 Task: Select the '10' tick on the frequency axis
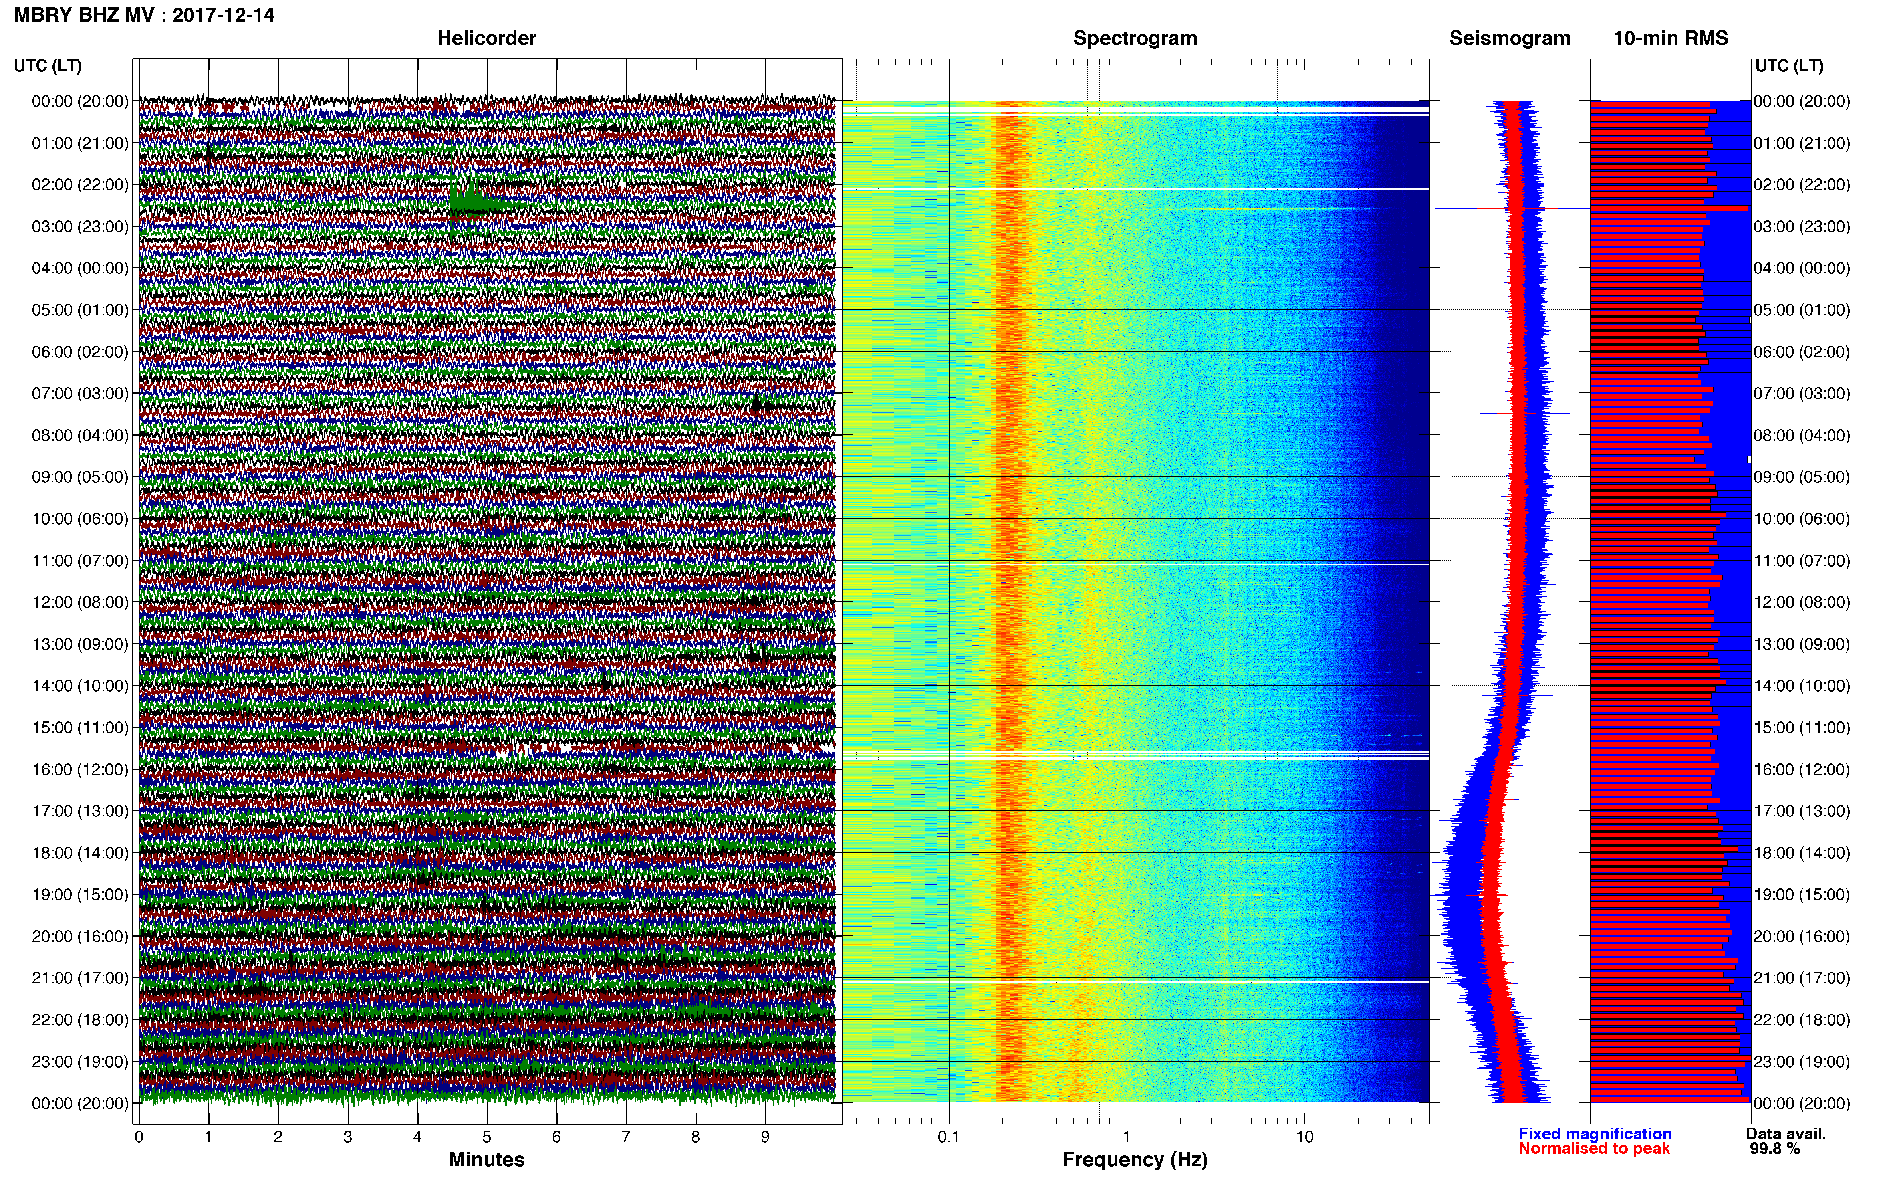click(x=1304, y=1137)
